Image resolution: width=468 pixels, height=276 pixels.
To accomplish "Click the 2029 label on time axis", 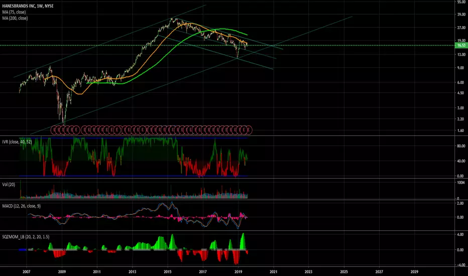I will (x=414, y=272).
